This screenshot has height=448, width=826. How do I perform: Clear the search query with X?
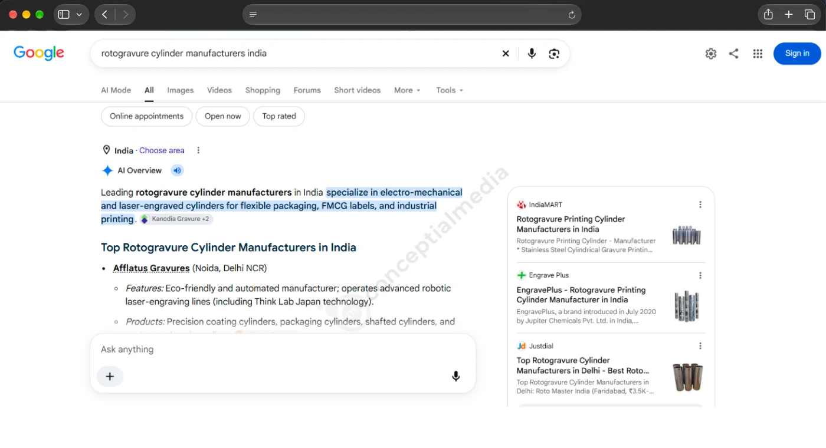(506, 54)
